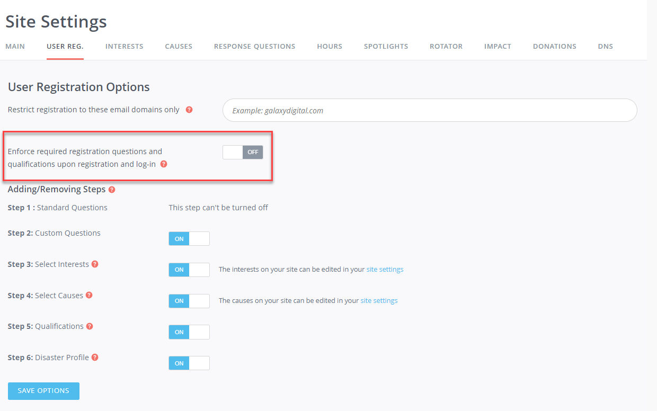Click help icon beside email domains restriction
Screen dimensions: 657x411
tap(189, 110)
